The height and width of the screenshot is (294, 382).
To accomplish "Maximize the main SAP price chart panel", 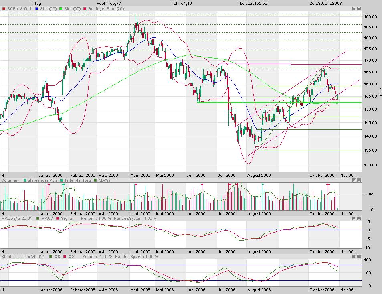I will tap(354, 8).
